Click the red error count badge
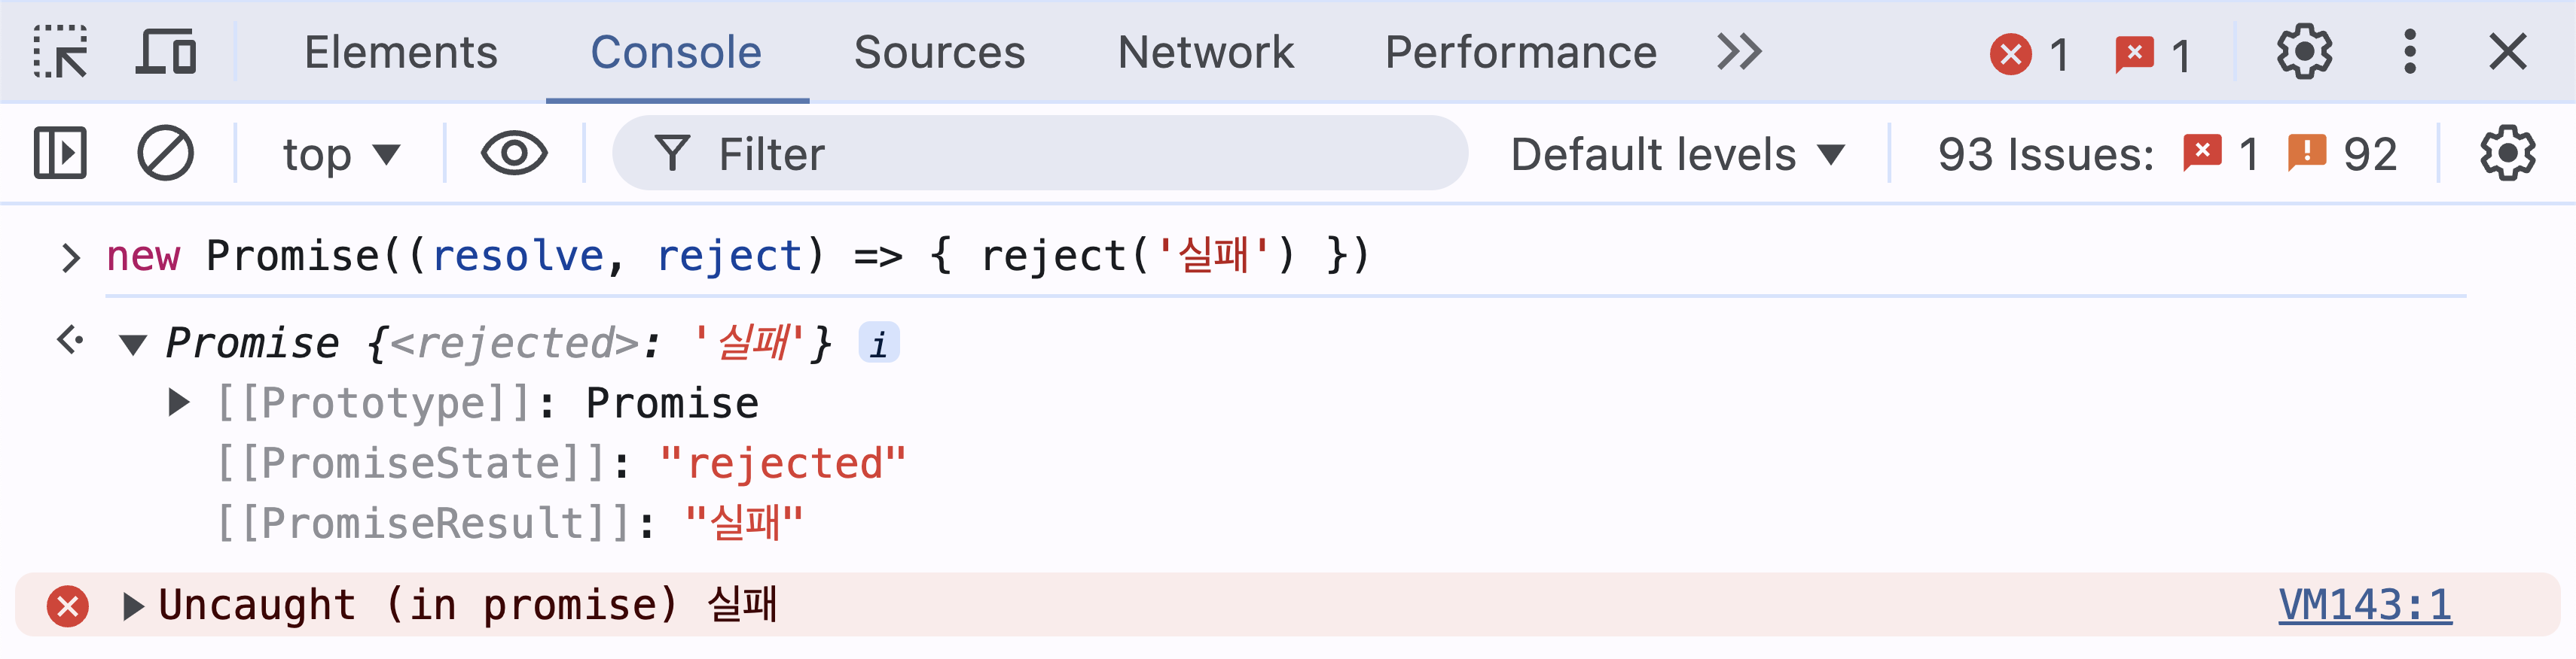 coord(2029,54)
